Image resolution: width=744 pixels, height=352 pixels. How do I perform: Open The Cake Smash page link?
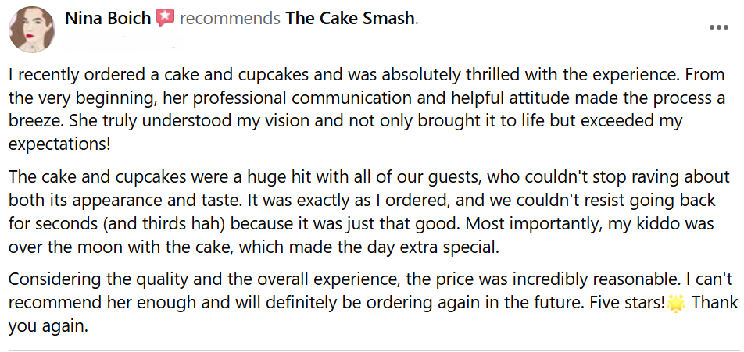[x=350, y=18]
